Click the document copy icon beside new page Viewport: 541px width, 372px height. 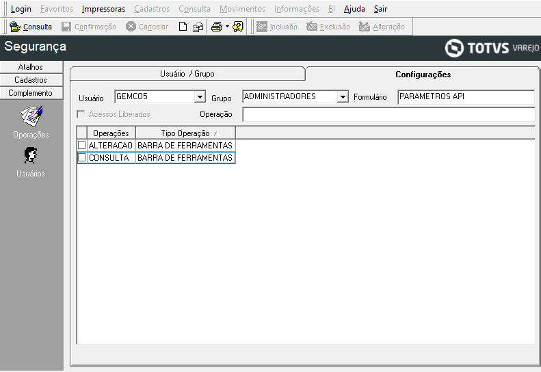[198, 27]
